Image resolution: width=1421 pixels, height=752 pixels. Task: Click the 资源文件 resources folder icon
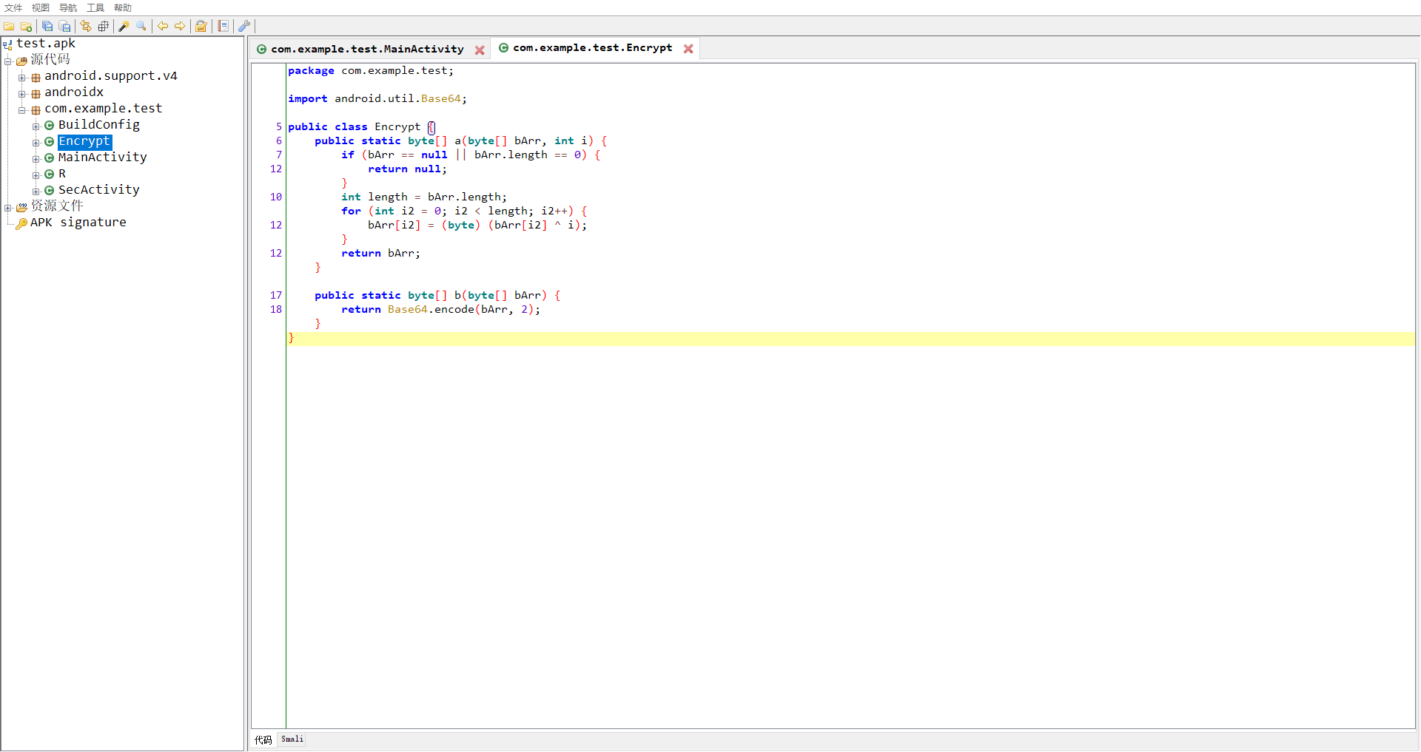21,207
